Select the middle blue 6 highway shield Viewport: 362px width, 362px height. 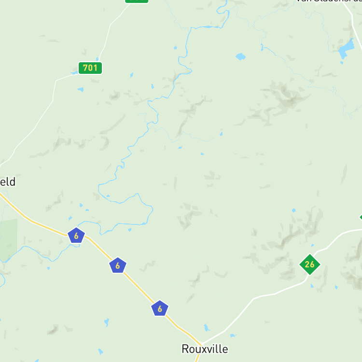tap(118, 265)
